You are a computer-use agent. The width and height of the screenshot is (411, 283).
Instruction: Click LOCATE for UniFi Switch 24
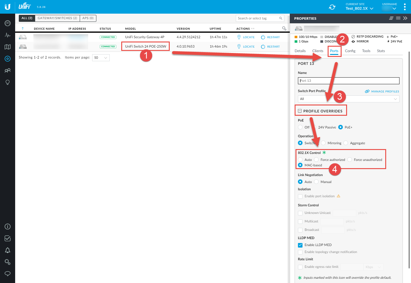(x=249, y=47)
